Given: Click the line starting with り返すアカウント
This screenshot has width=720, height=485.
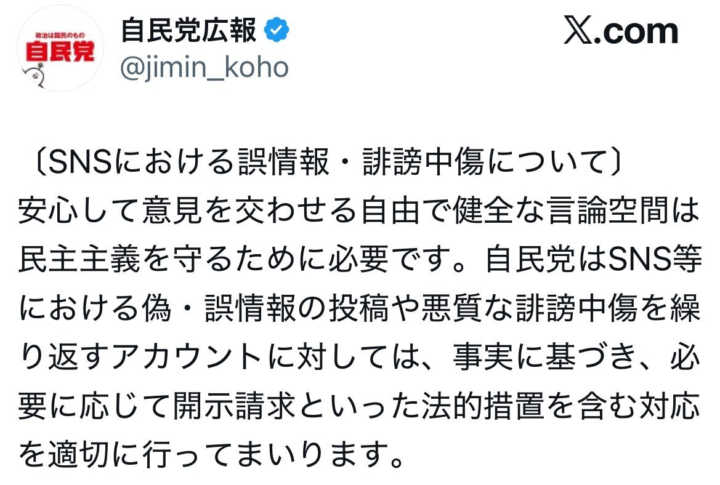Looking at the screenshot, I should click(360, 359).
